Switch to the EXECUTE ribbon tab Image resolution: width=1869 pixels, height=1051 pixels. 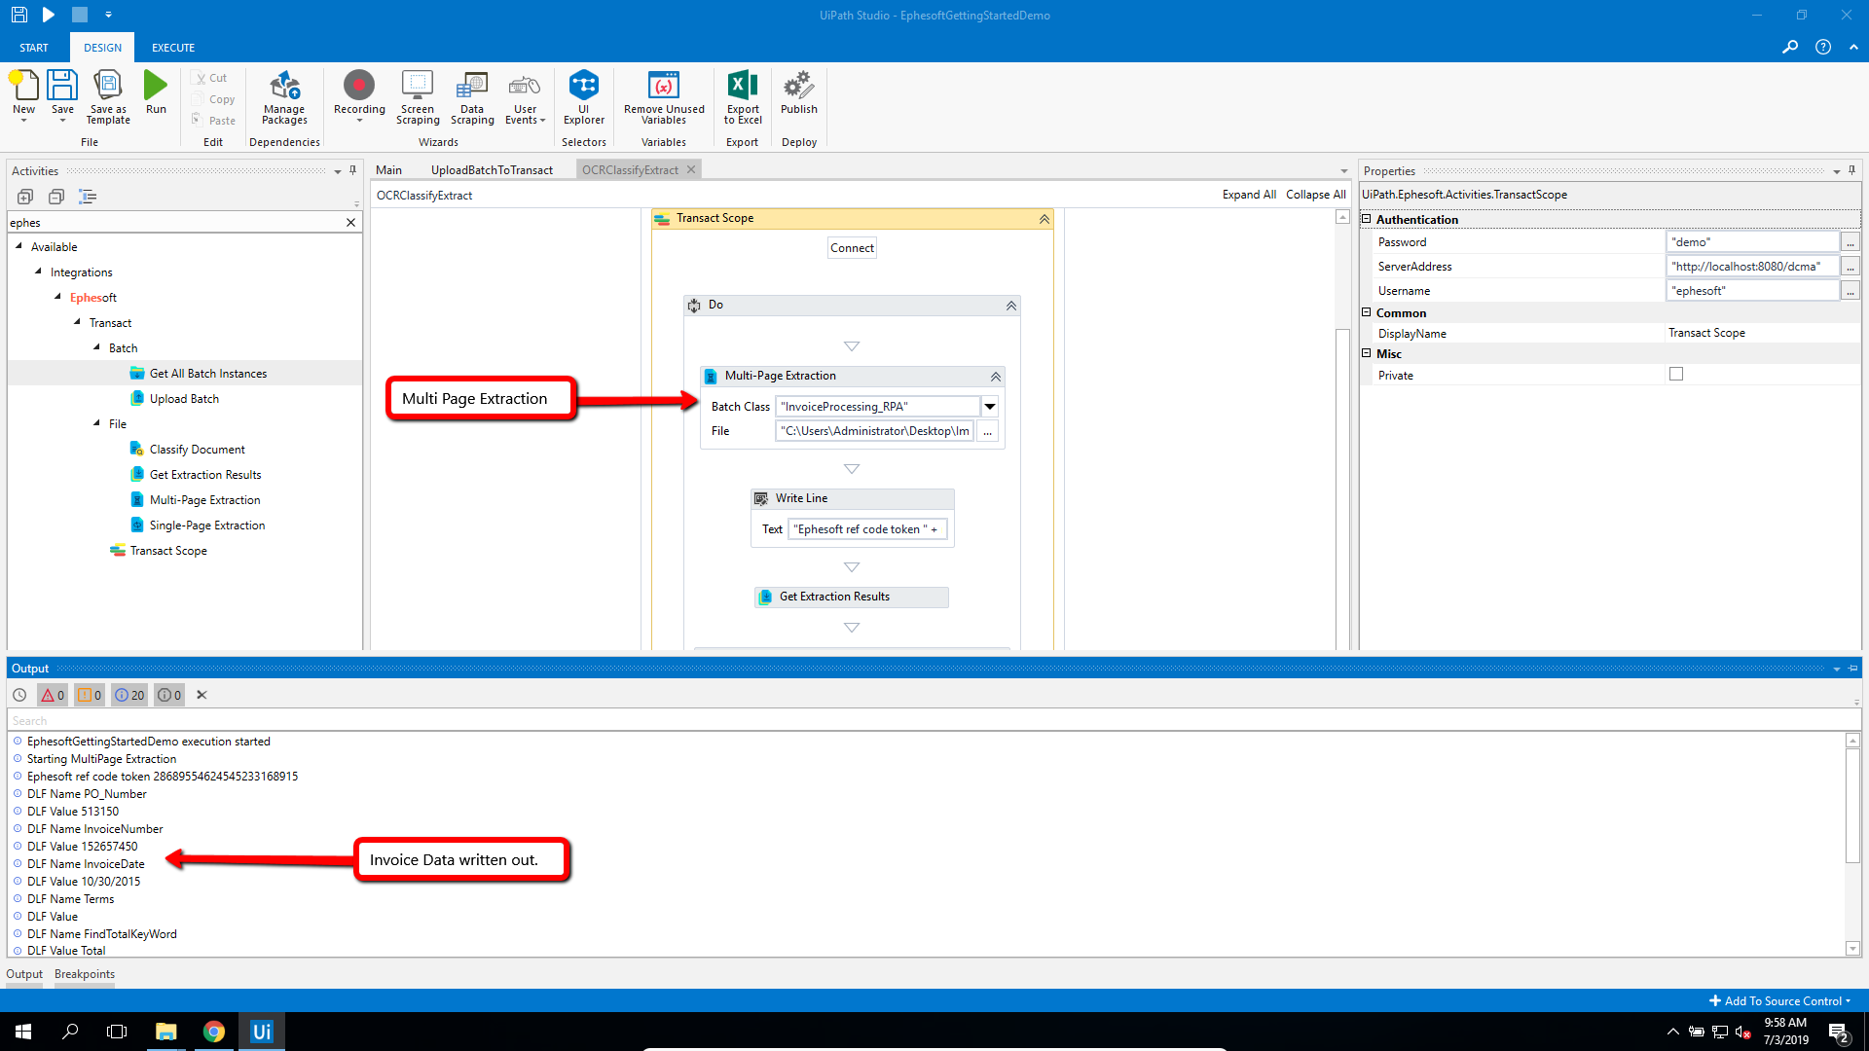pyautogui.click(x=173, y=48)
